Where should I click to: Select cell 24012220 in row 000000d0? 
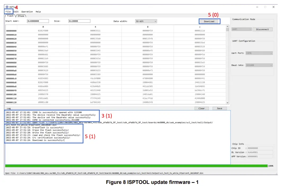(x=200, y=82)
